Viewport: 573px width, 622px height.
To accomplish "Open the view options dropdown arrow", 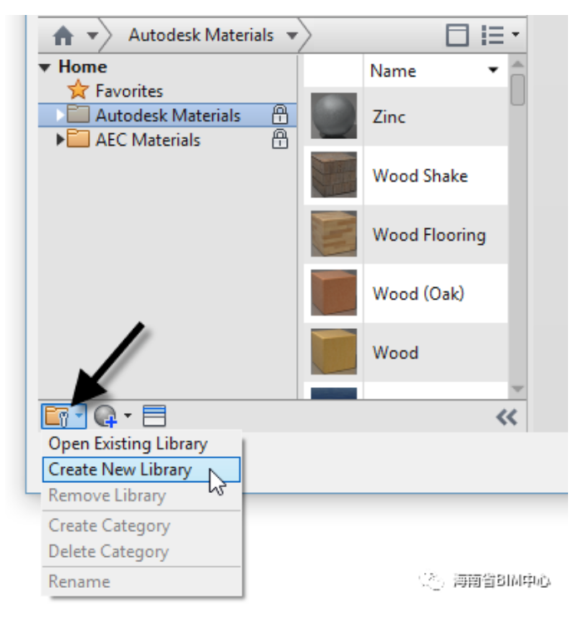I will pyautogui.click(x=515, y=34).
